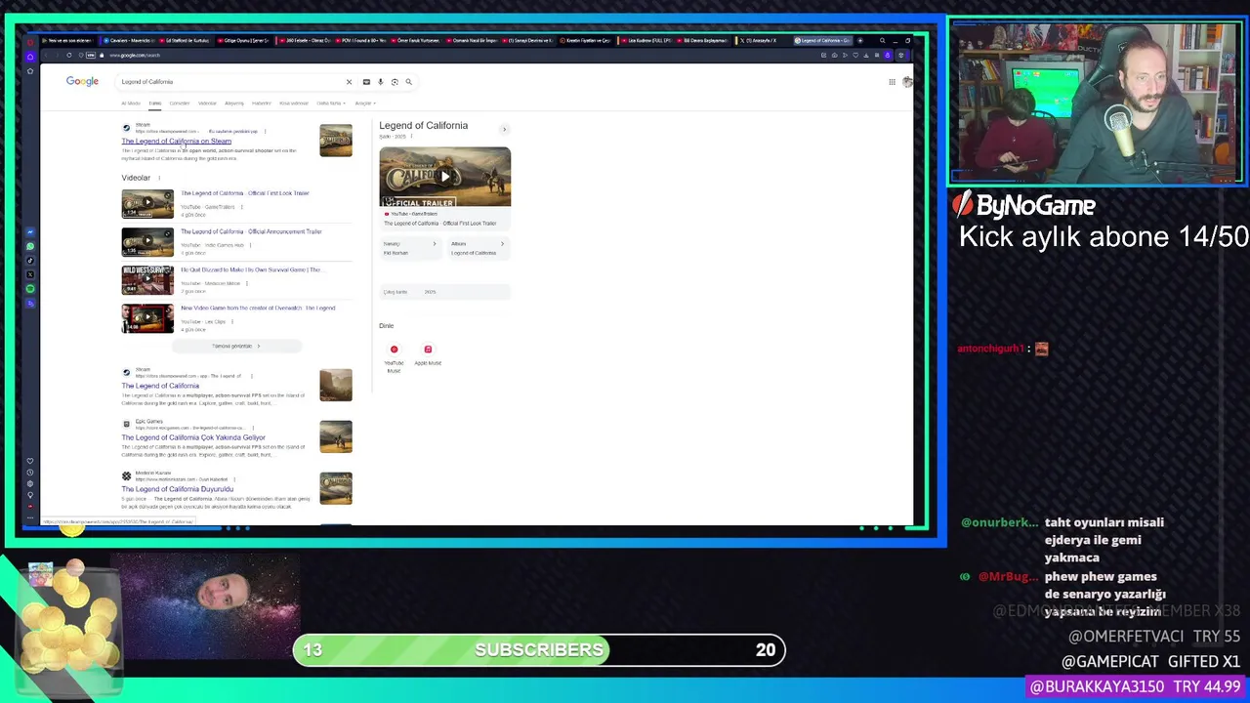Viewport: 1250px width, 703px height.
Task: Open the Epic Games result thumbnail image
Action: coord(336,436)
